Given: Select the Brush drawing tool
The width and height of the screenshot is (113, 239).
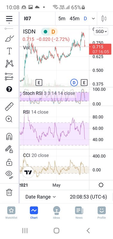Looking at the screenshot, I should click(10, 39).
